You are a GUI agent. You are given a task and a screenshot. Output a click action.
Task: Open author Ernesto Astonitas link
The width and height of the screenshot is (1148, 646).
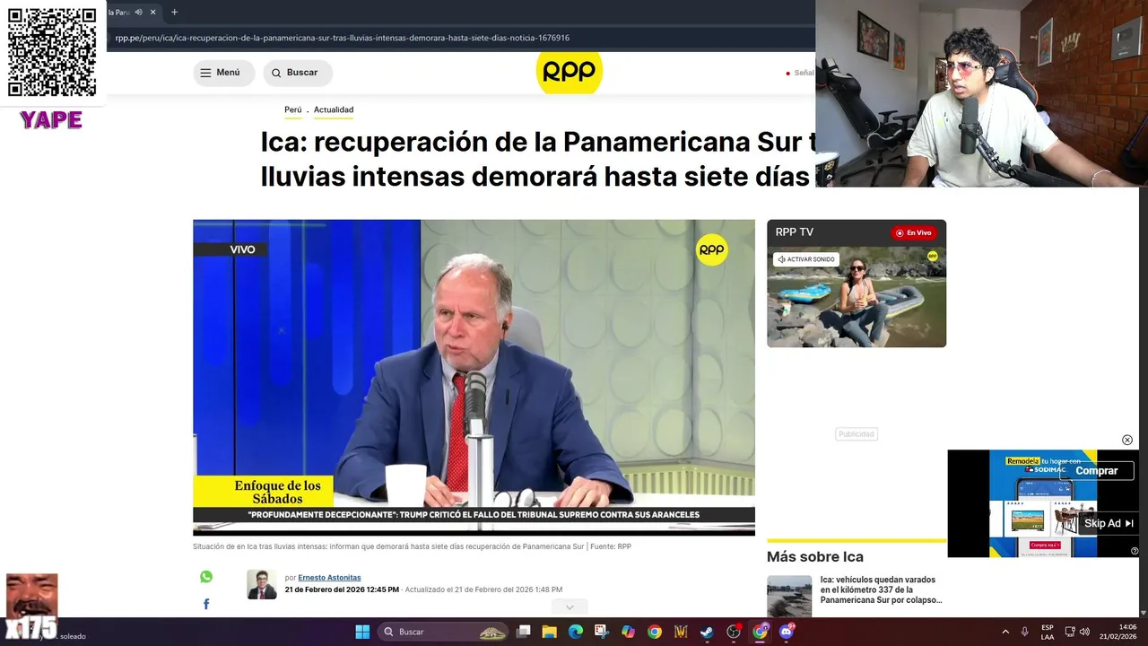(x=329, y=578)
